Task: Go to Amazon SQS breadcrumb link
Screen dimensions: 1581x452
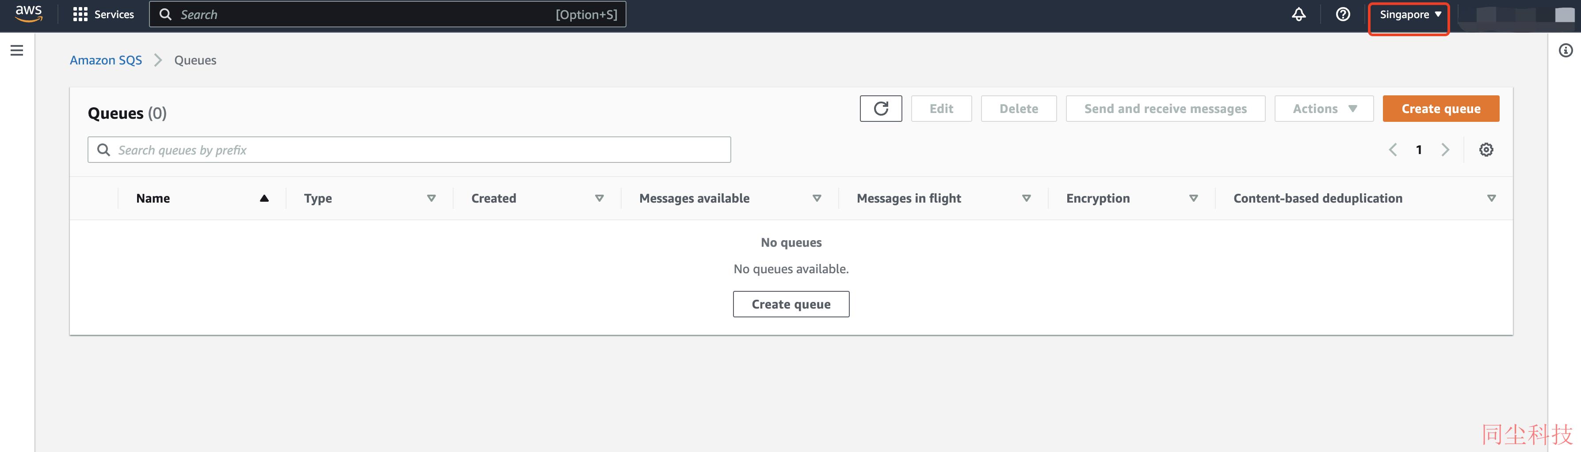Action: (106, 60)
